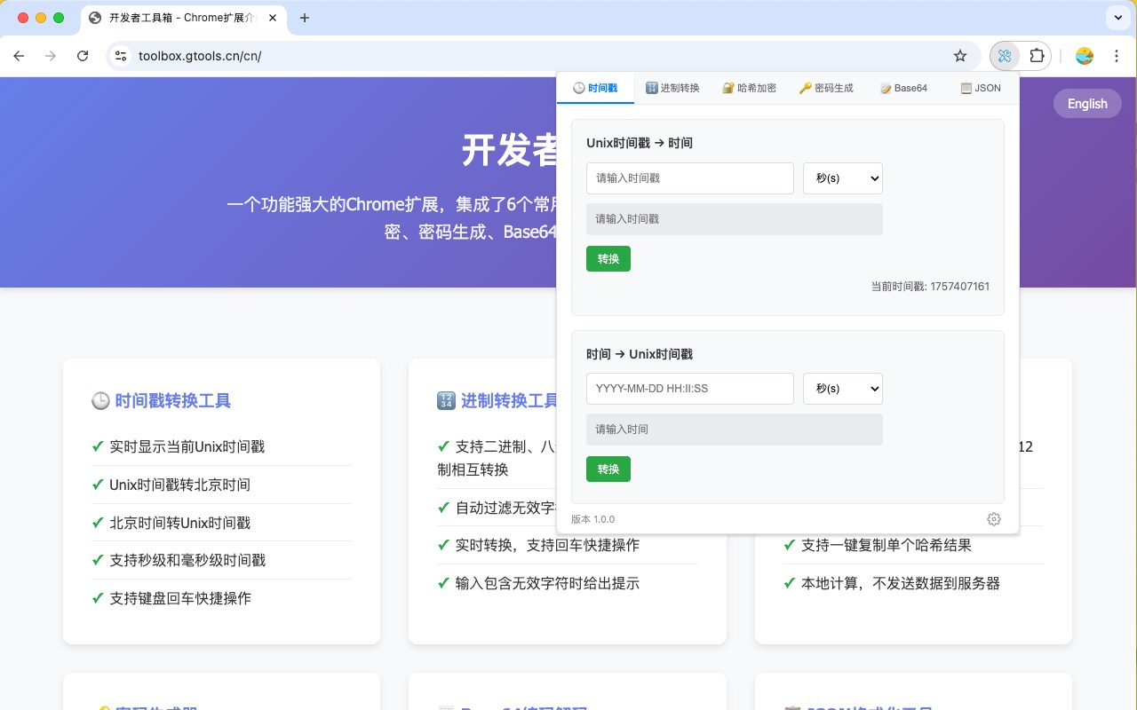This screenshot has height=710, width=1137.
Task: Click 输入包含无效字符时给出提示 feature item
Action: coord(568,583)
